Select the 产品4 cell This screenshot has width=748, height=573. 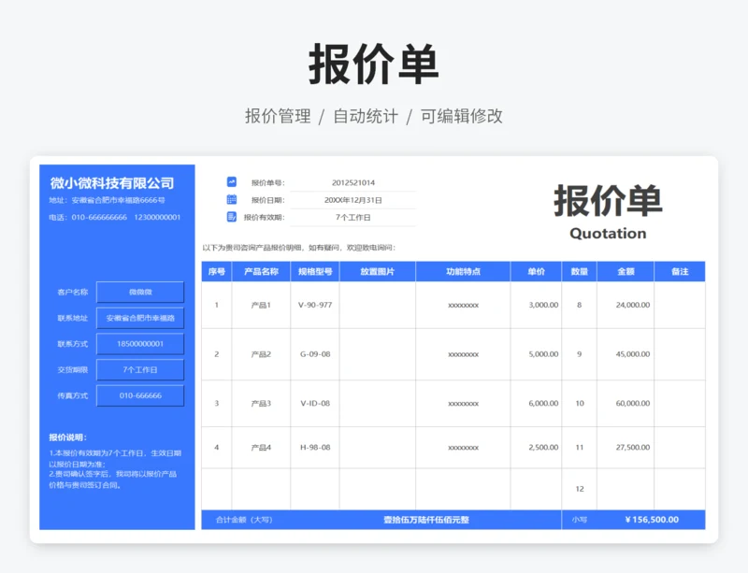coord(261,447)
